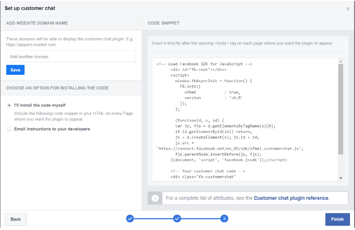Click the (function(d, s, id) code line

coord(199,120)
